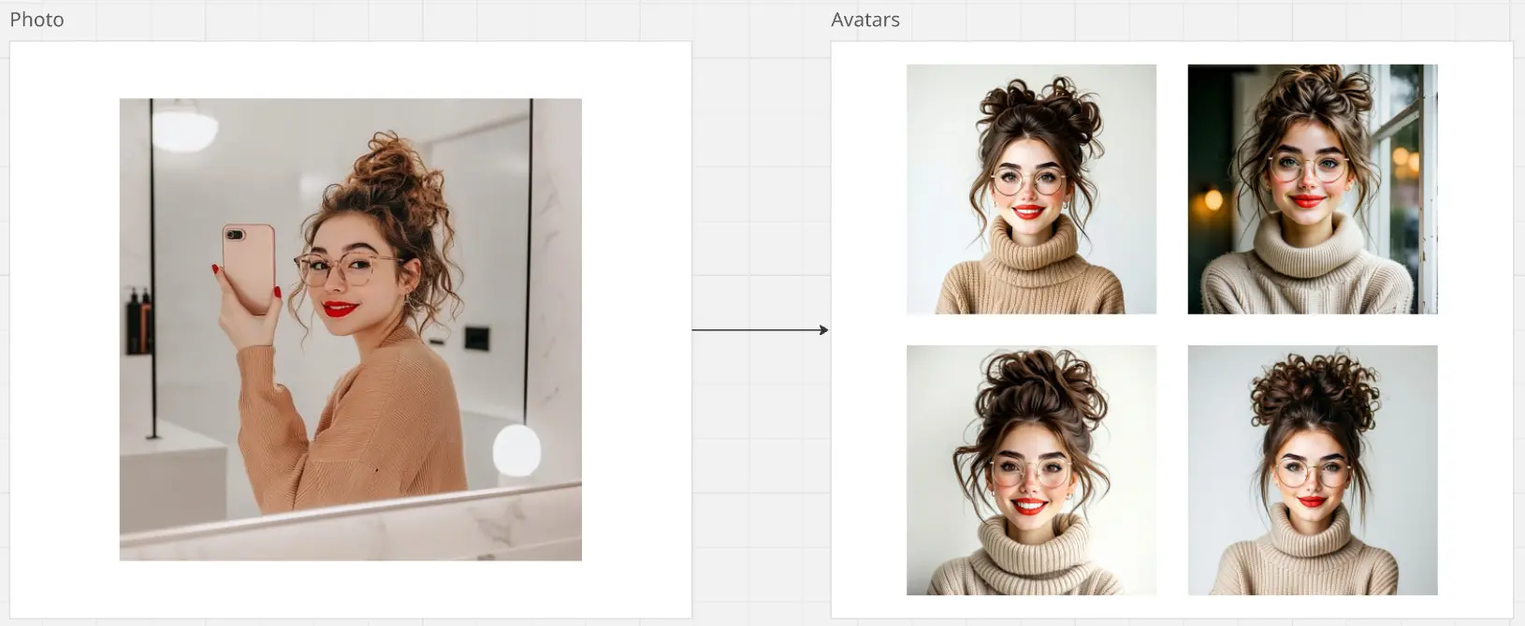Select the "Avatars" frame title
The image size is (1525, 626).
coord(864,20)
